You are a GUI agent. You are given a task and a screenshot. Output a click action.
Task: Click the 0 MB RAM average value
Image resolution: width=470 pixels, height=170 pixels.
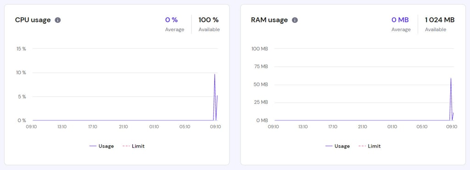[x=400, y=20]
